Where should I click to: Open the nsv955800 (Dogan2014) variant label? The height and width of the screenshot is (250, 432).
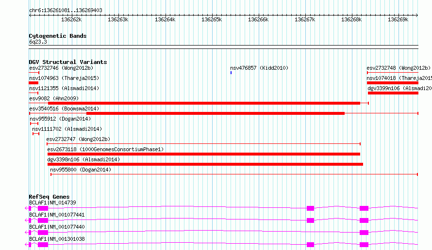point(81,170)
